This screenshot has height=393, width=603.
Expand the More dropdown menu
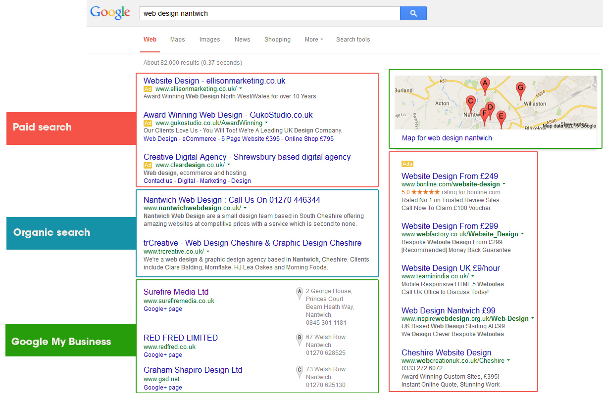314,40
